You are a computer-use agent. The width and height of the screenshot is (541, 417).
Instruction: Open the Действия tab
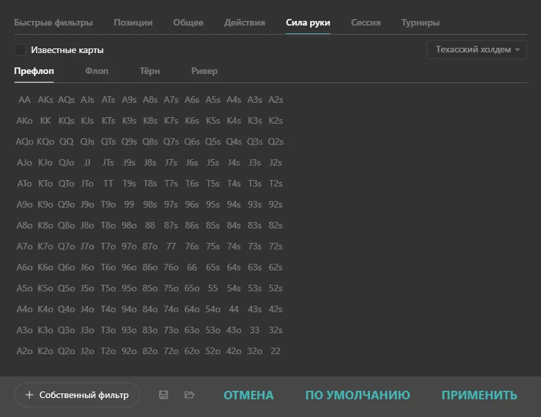pyautogui.click(x=245, y=22)
